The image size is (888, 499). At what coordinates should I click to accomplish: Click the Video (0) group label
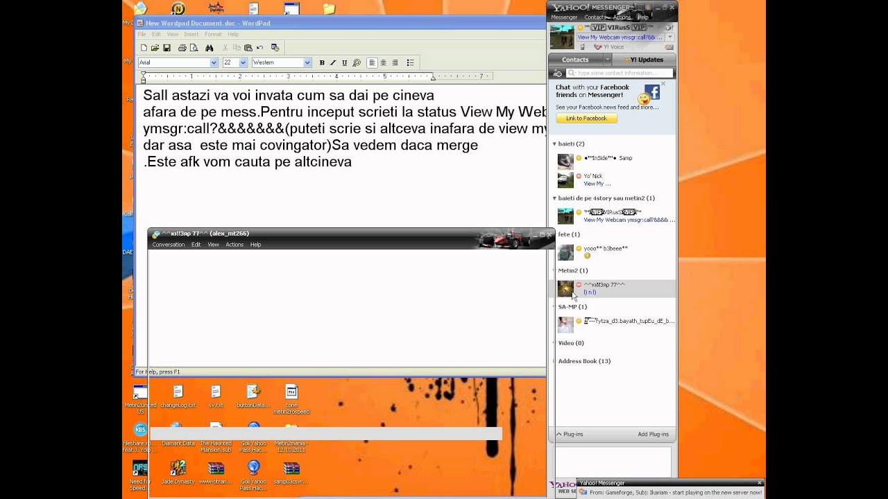(x=571, y=343)
